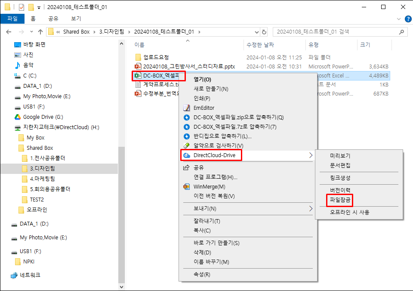Click the 20240108_테스트폴더_01 검색 search field
This screenshot has height=291, width=413.
point(336,32)
